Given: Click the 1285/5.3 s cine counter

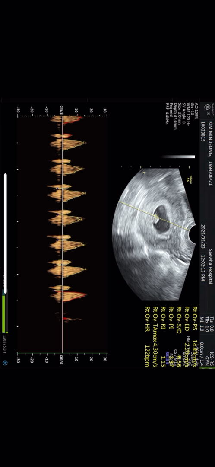Looking at the screenshot, I should tap(5, 343).
